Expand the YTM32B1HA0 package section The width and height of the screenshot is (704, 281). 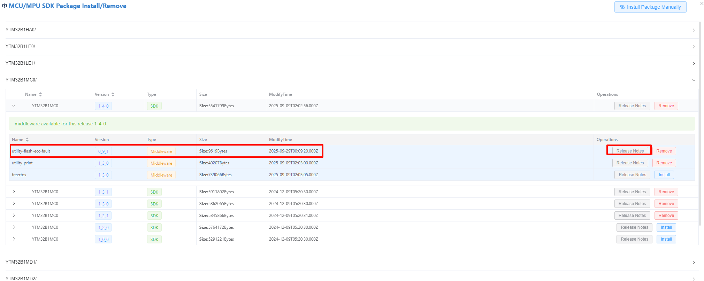tap(694, 30)
